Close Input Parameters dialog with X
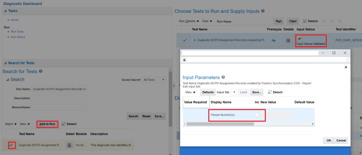The image size is (362, 155). 346,67
